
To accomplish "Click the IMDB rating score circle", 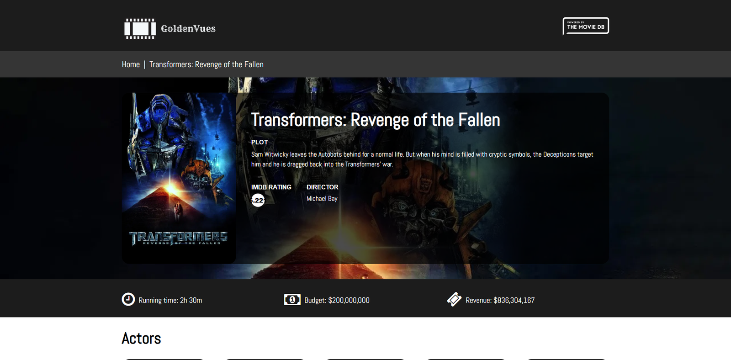I will point(258,200).
